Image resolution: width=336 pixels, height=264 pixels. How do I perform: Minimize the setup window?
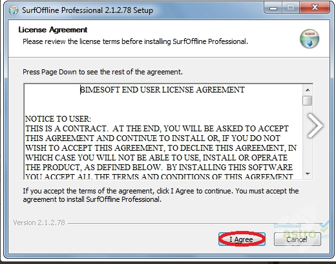[x=273, y=8]
